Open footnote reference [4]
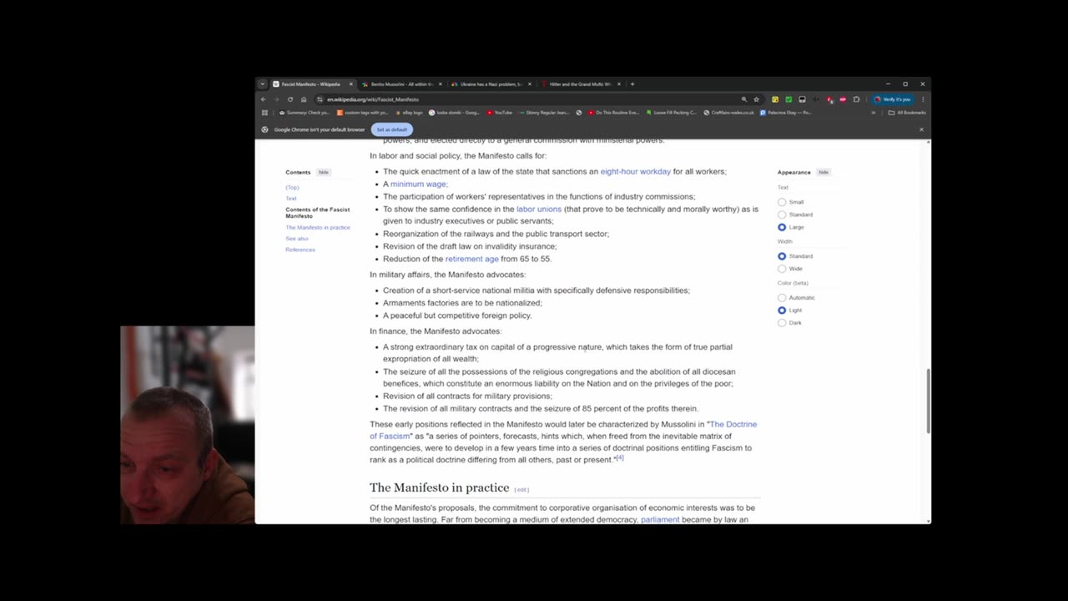The image size is (1068, 601). [620, 457]
